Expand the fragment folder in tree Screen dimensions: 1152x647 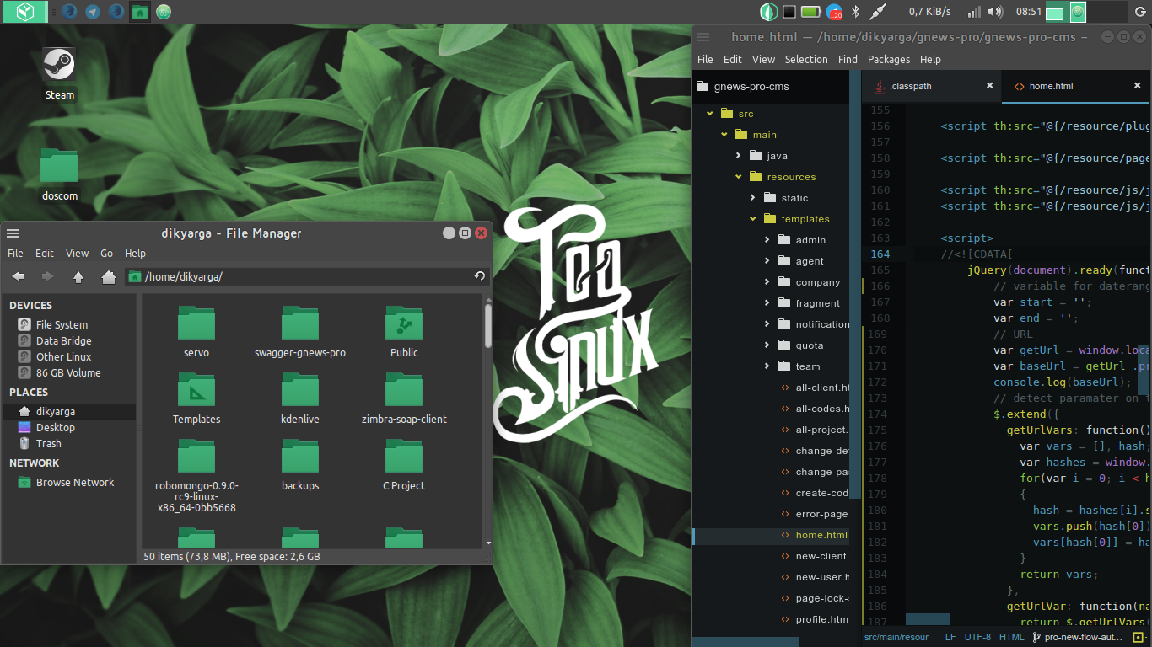767,303
